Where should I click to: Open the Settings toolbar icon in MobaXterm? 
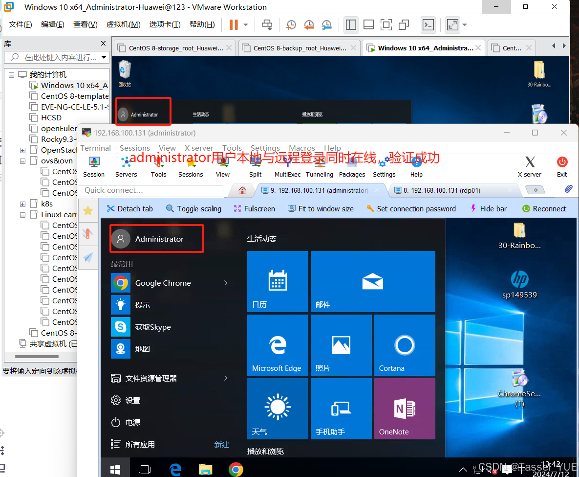(384, 167)
